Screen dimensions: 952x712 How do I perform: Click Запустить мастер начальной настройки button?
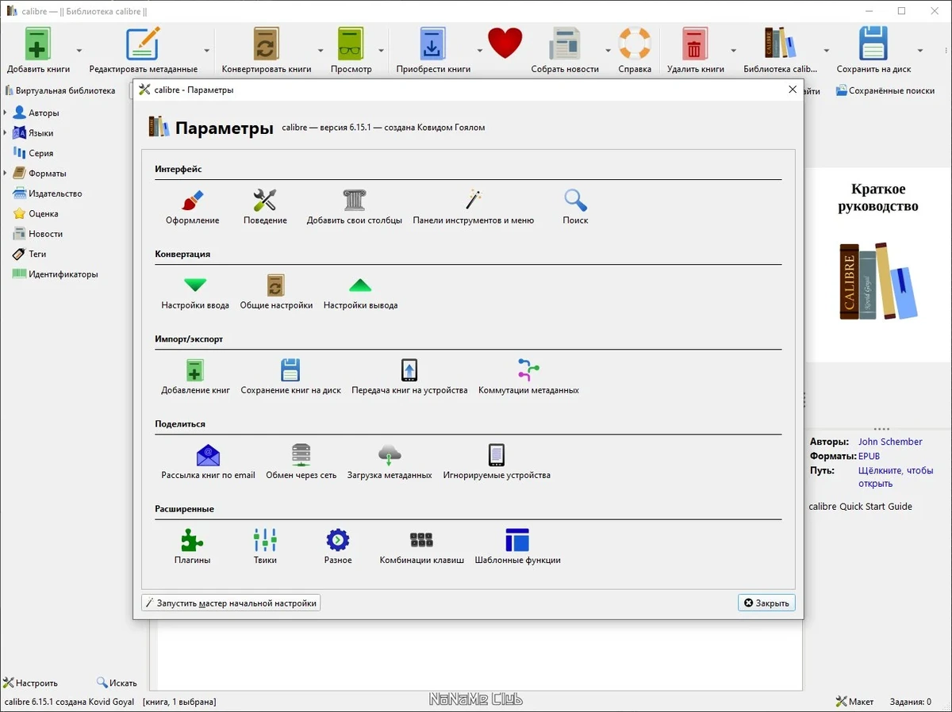pyautogui.click(x=231, y=603)
